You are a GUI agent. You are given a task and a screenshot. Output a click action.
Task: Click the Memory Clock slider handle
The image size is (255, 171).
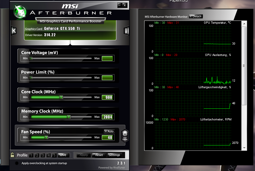click(69, 117)
